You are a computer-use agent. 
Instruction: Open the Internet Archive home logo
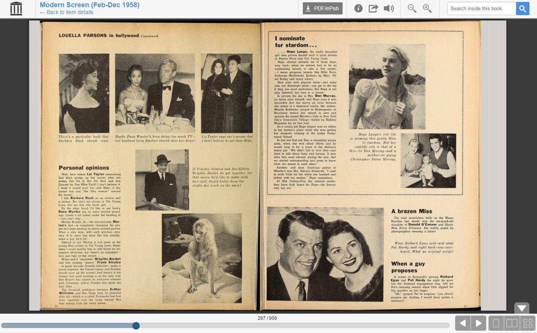[x=16, y=8]
